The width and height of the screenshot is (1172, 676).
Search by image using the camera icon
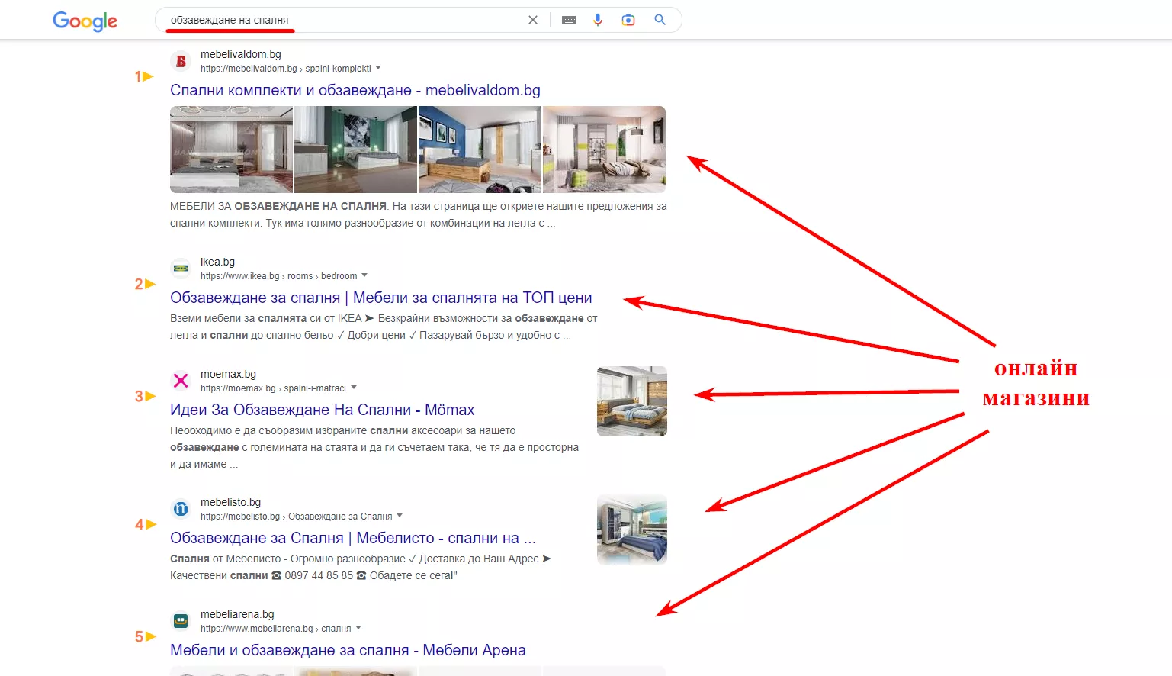(x=628, y=20)
